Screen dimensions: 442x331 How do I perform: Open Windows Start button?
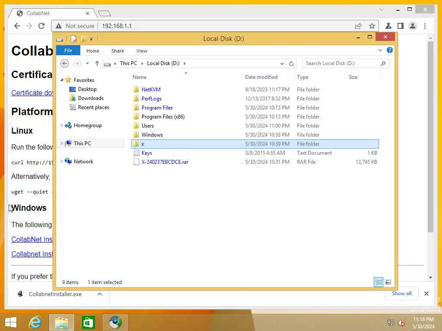pyautogui.click(x=11, y=322)
